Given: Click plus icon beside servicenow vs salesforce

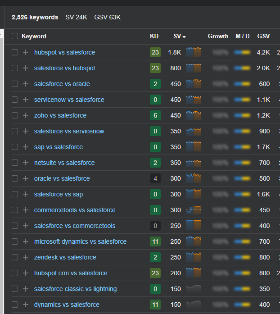Looking at the screenshot, I should pos(26,100).
